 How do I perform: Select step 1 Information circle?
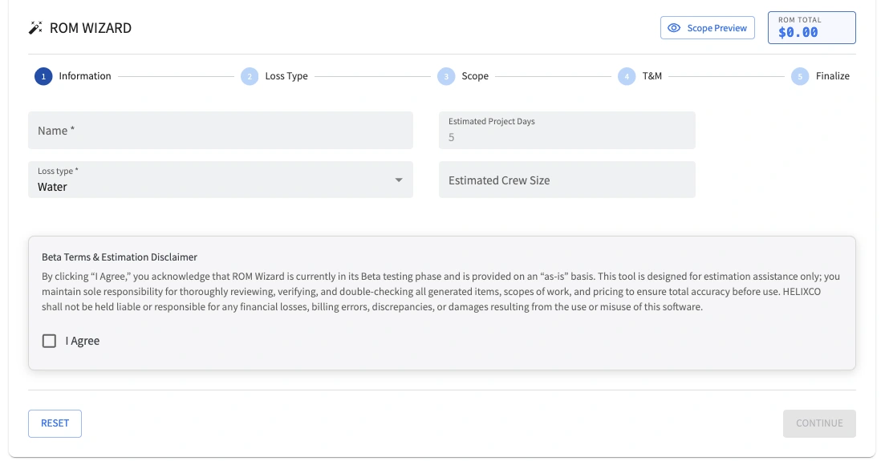pyautogui.click(x=43, y=76)
